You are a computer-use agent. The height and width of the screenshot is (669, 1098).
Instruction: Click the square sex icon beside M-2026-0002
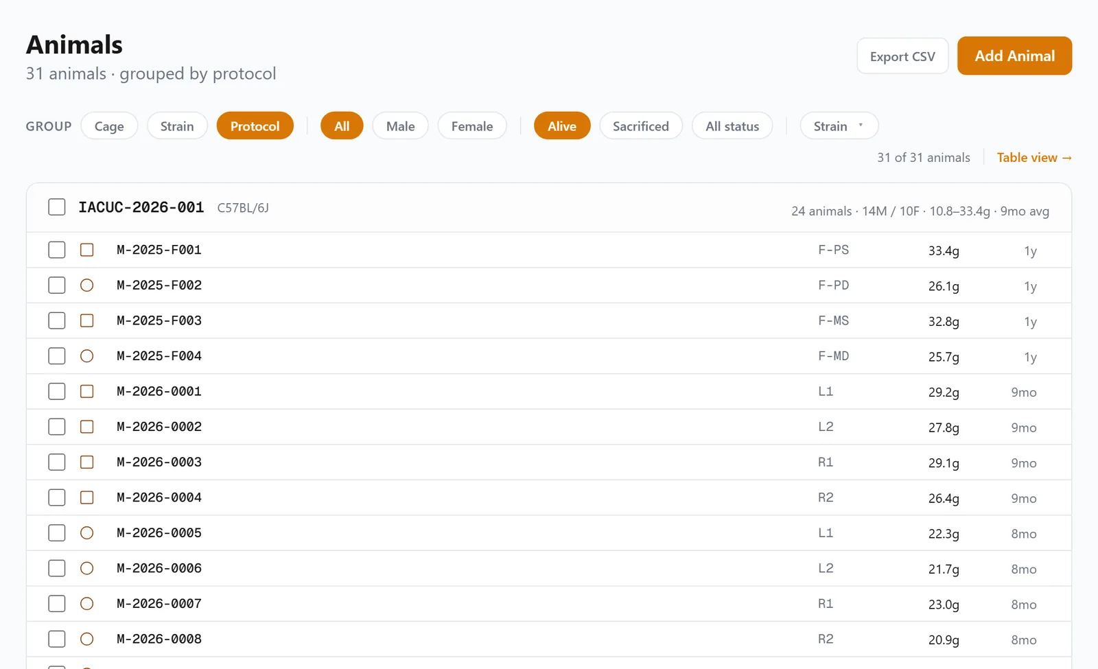(86, 427)
